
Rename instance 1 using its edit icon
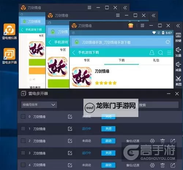[70, 129]
